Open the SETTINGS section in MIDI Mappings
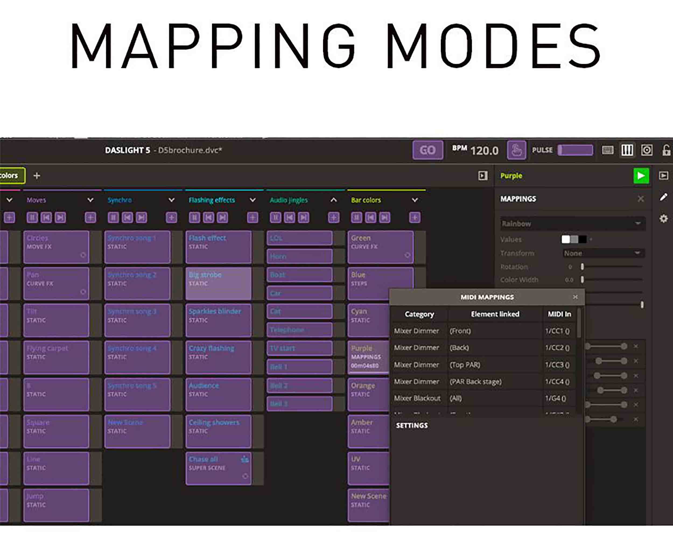 pos(412,425)
